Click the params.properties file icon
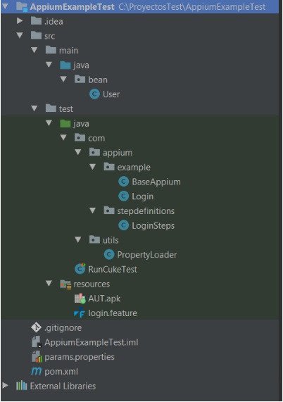283x402 pixels. (x=37, y=357)
